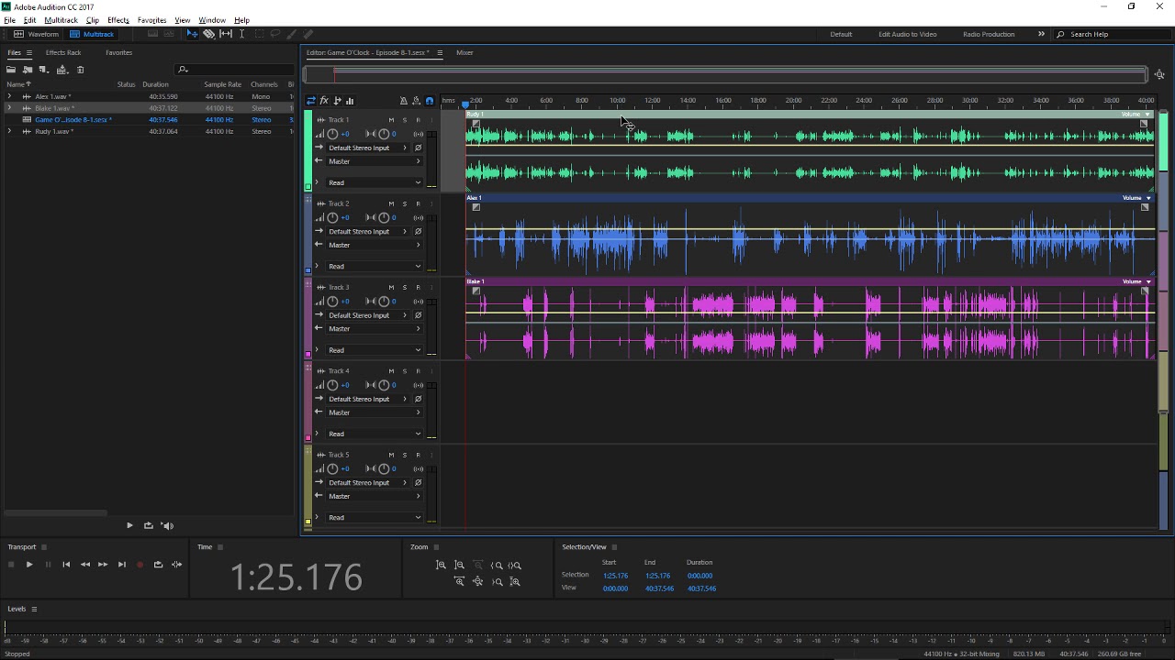Click Track 1 volume knob
The height and width of the screenshot is (660, 1175).
click(332, 134)
